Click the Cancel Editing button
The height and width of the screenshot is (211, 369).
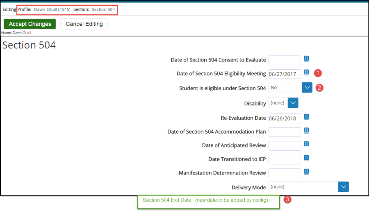84,24
